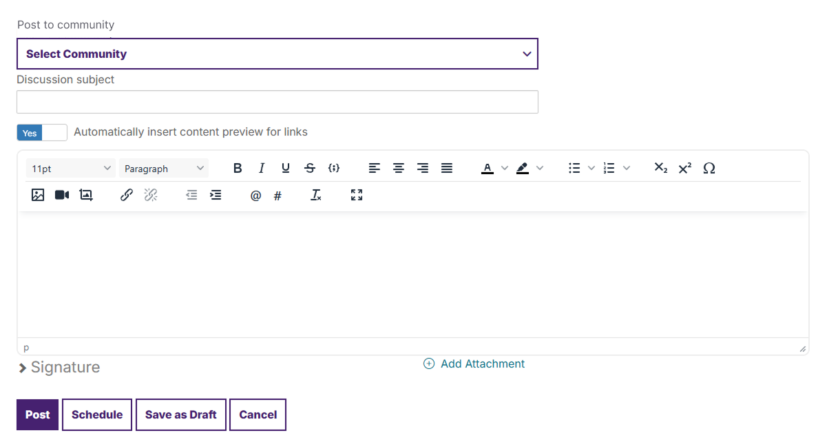
Task: Apply superscript formatting
Action: 684,167
